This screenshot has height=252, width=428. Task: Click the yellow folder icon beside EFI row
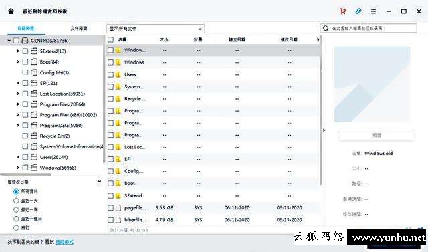click(118, 159)
